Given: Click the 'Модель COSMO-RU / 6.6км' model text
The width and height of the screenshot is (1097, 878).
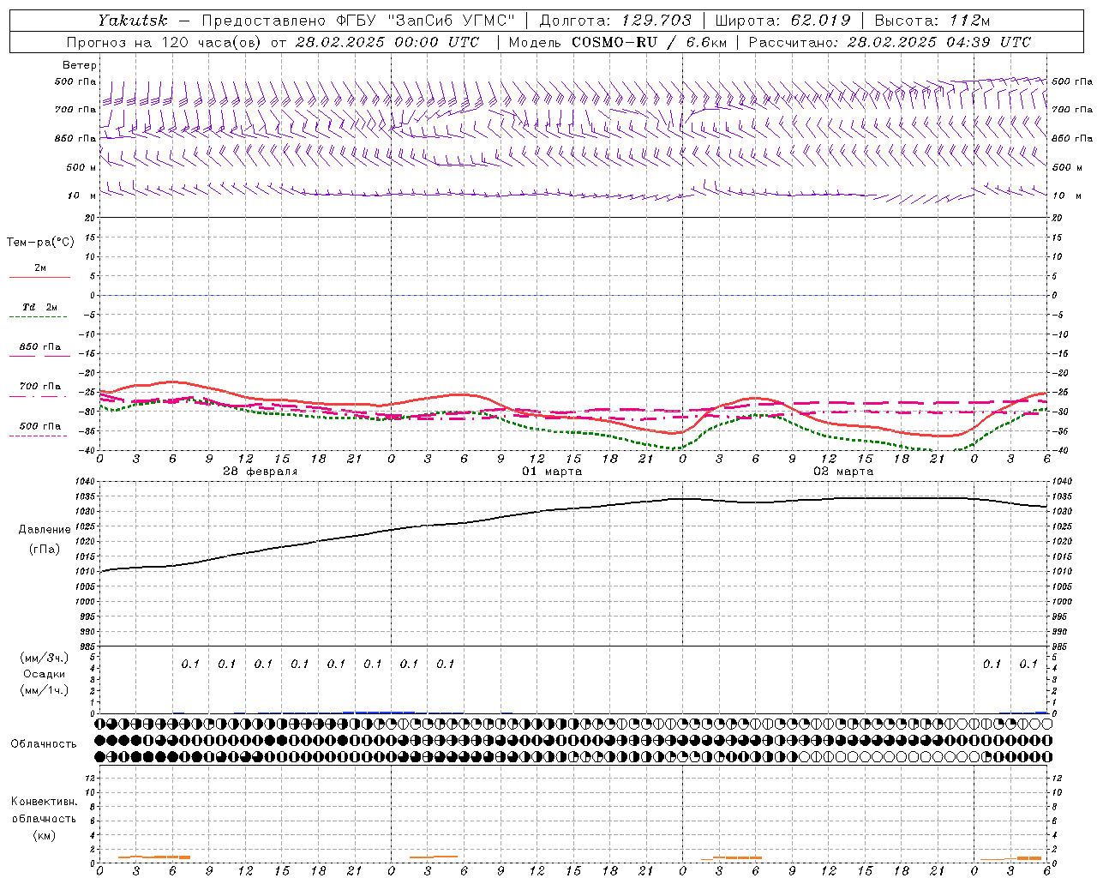Looking at the screenshot, I should [x=616, y=42].
